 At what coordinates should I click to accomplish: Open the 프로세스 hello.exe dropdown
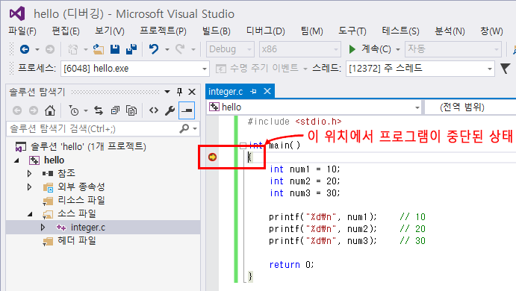(x=135, y=69)
